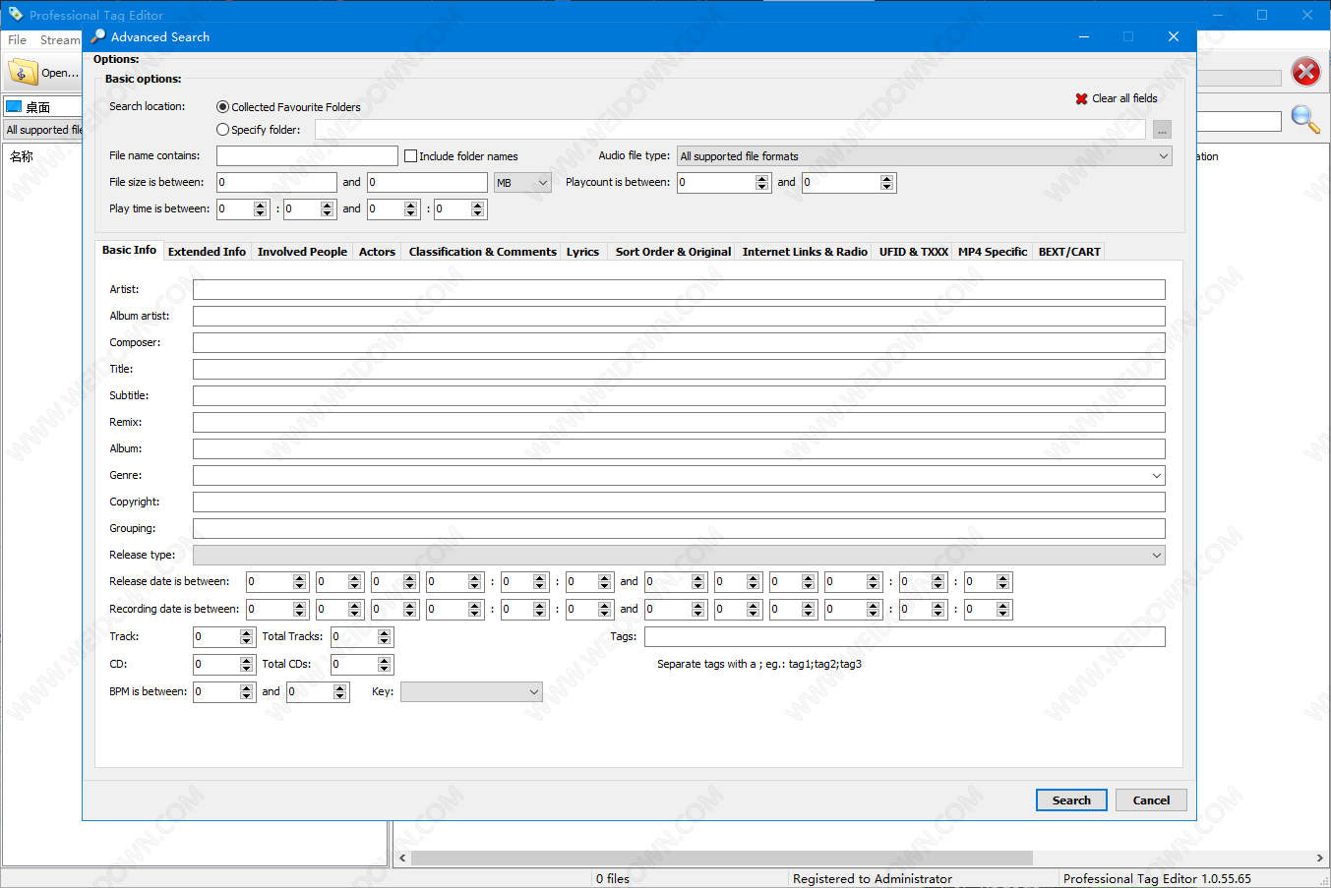Click the Artist input field
Image resolution: width=1331 pixels, height=888 pixels.
pyautogui.click(x=679, y=289)
